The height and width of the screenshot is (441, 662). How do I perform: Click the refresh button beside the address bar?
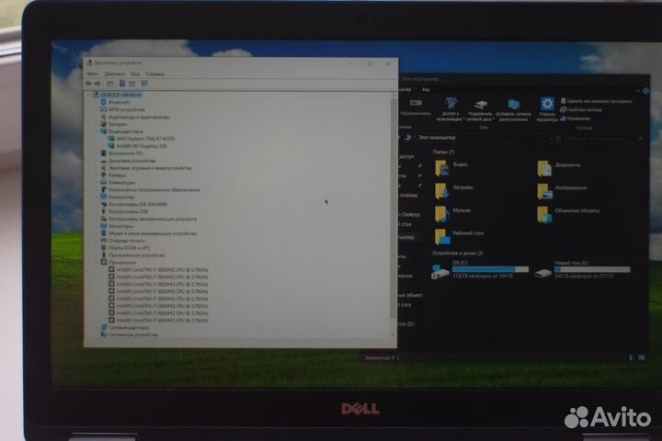point(558,138)
